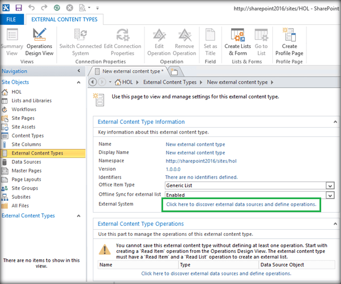Open Data Sources
The width and height of the screenshot is (341, 284).
tap(26, 162)
